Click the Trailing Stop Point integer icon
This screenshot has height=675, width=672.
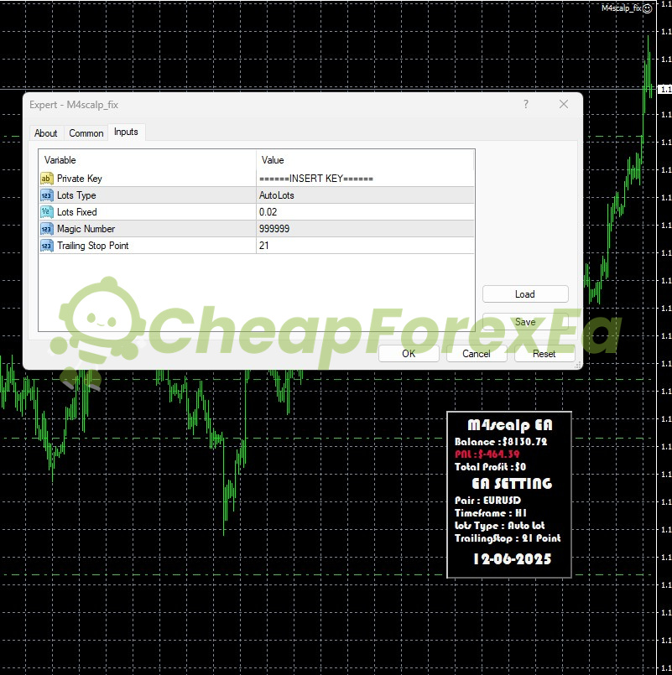coord(46,246)
